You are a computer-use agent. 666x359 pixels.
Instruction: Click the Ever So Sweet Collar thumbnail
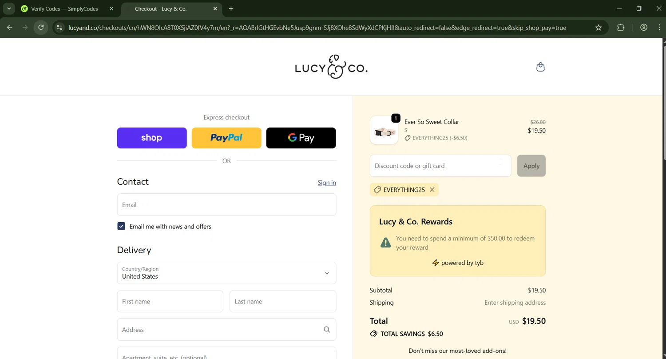click(384, 130)
